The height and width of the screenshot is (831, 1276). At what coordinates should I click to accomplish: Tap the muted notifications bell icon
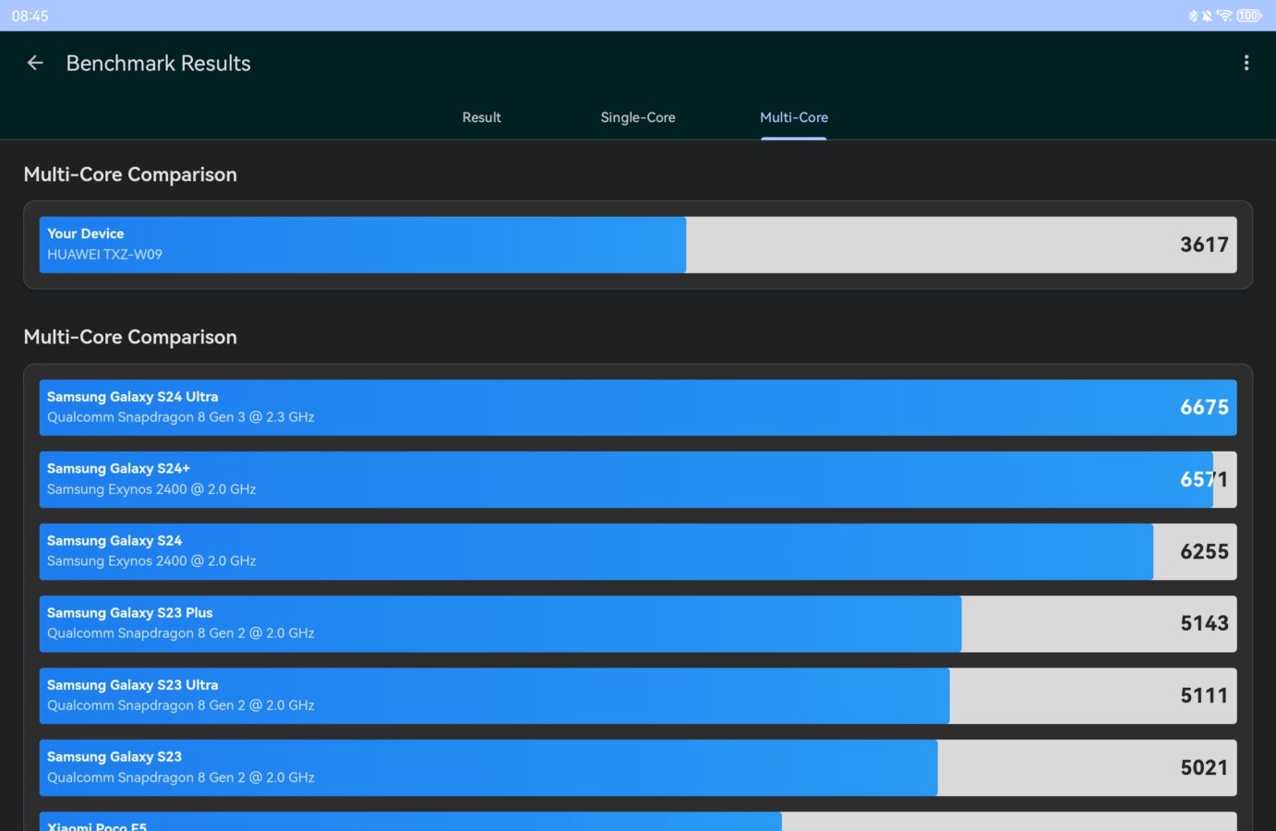[1207, 16]
